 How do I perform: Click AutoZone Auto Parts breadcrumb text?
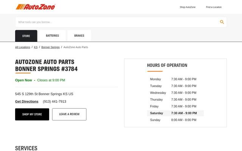pyautogui.click(x=76, y=47)
